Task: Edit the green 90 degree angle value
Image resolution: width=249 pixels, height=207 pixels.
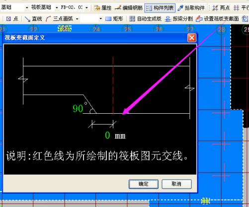Action: pos(78,108)
